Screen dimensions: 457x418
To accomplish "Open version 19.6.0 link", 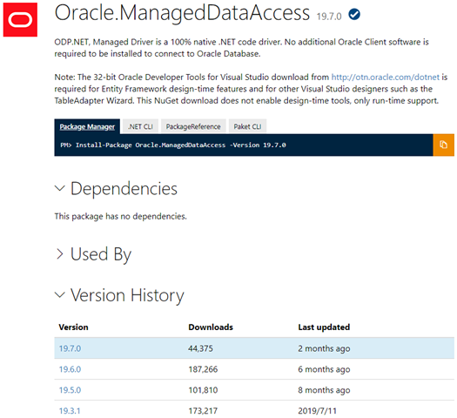I will coord(70,369).
